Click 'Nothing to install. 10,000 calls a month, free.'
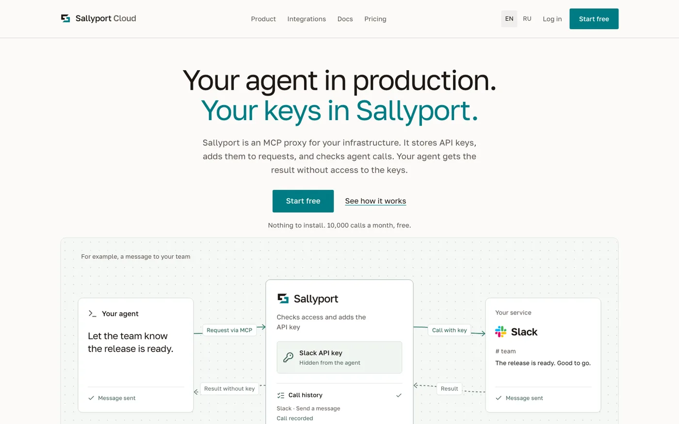679x424 pixels. click(x=339, y=225)
